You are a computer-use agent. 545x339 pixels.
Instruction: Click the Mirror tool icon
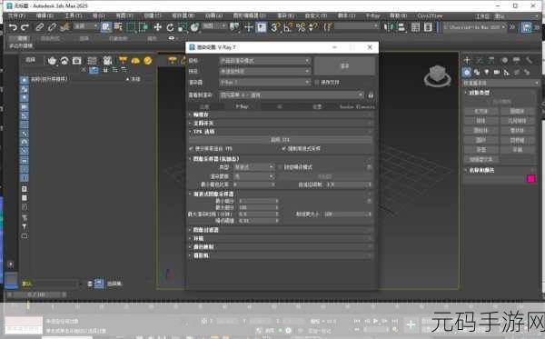click(388, 27)
